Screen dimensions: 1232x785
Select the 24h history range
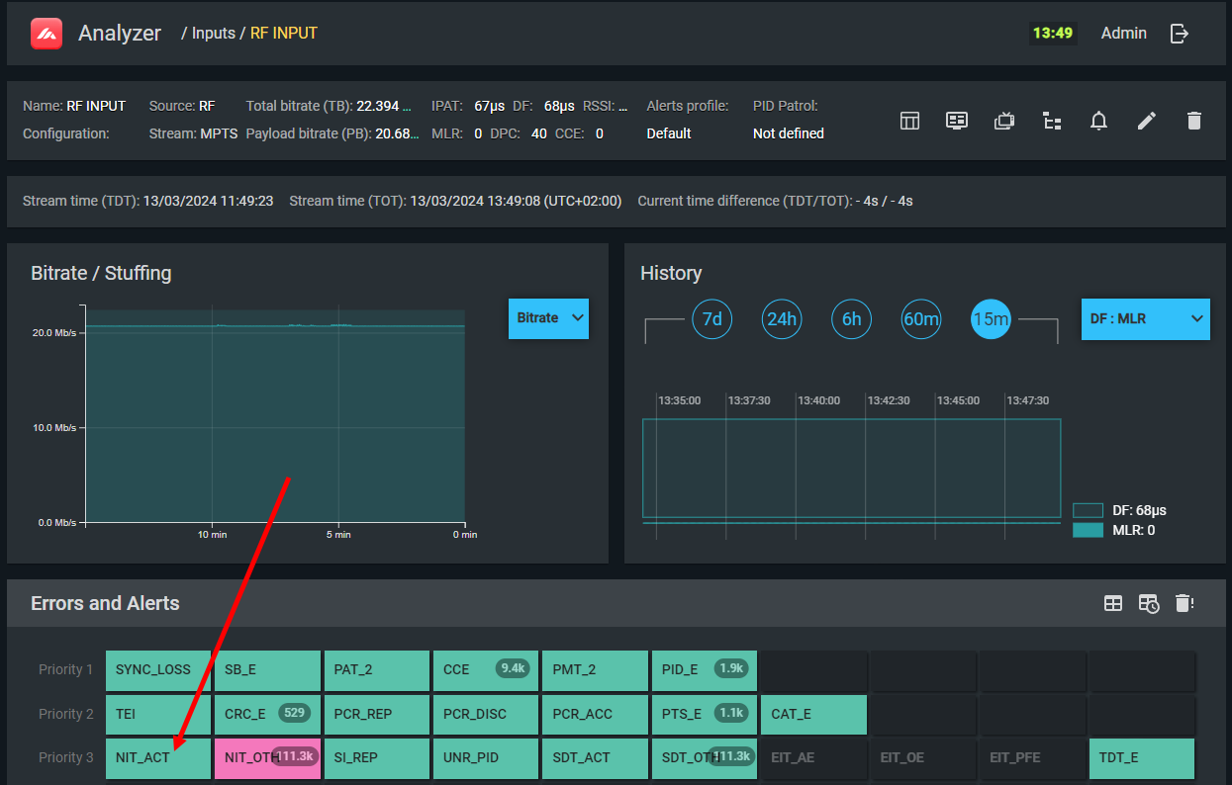pos(781,319)
